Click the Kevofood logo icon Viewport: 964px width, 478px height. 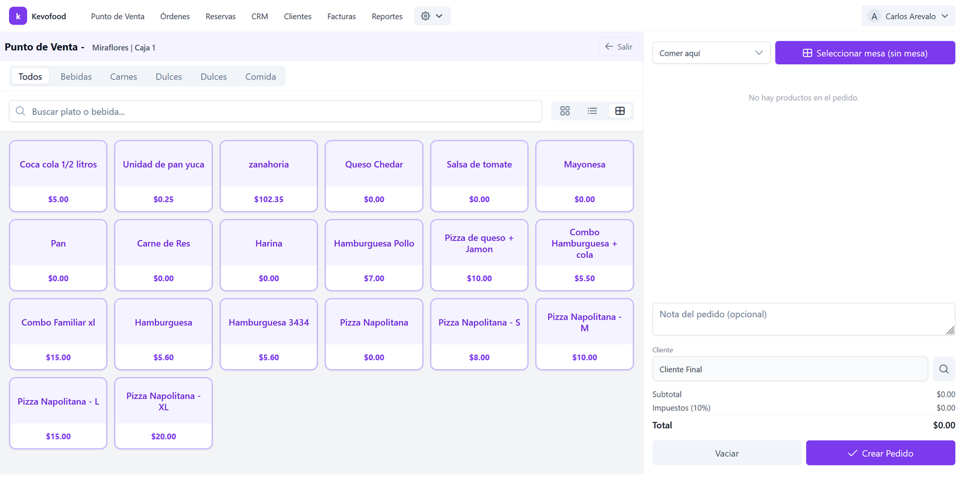[17, 16]
